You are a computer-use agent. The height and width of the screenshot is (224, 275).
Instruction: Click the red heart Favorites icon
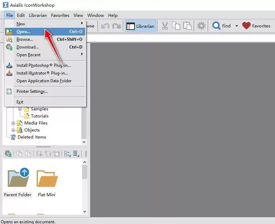click(x=246, y=26)
